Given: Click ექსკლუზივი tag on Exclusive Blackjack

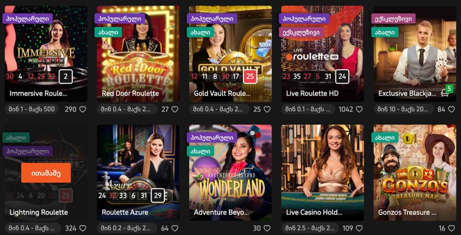Looking at the screenshot, I should 393,18.
